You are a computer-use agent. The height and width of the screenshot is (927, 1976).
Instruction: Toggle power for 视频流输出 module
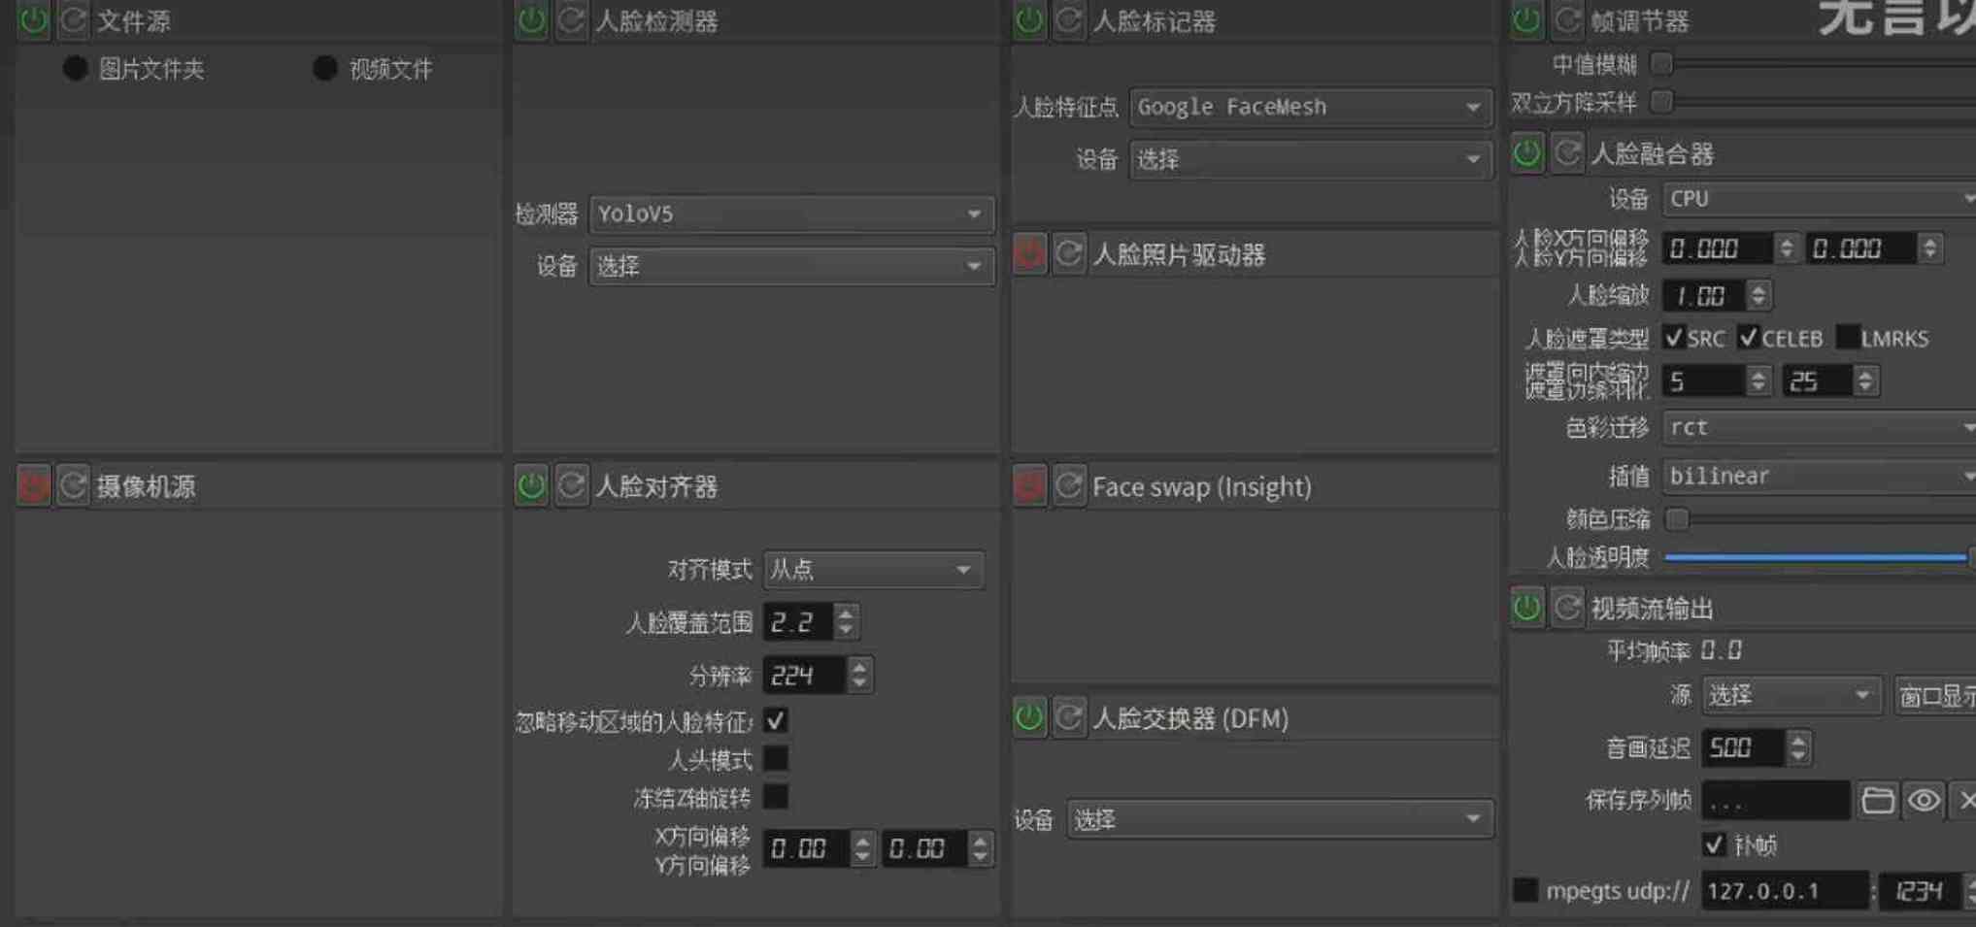click(x=1526, y=608)
